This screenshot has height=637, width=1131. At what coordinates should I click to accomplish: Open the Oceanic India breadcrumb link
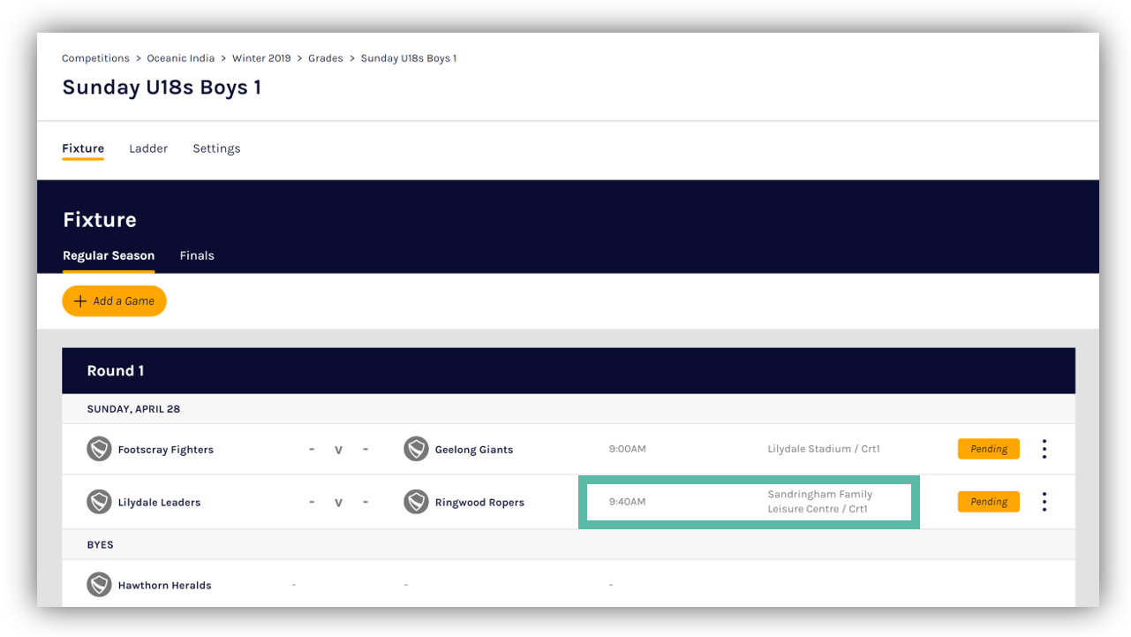coord(181,58)
